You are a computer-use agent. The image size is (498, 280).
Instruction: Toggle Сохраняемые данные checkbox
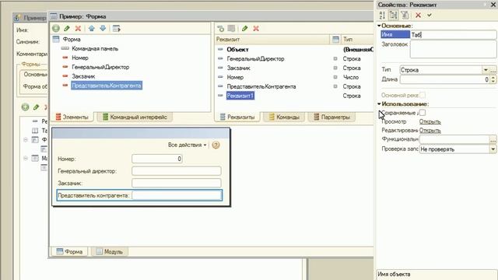tap(423, 113)
